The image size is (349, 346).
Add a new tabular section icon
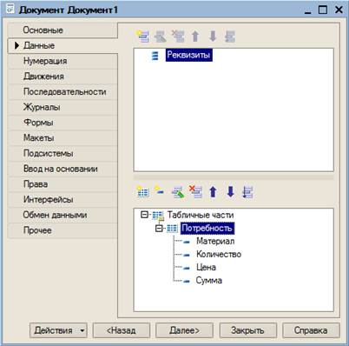pyautogui.click(x=142, y=191)
